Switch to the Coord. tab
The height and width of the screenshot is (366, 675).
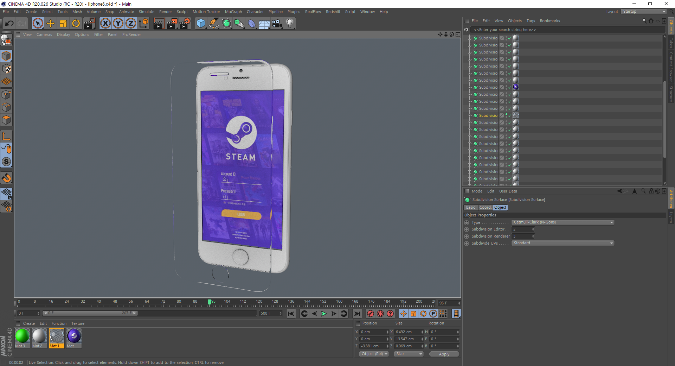tap(485, 207)
